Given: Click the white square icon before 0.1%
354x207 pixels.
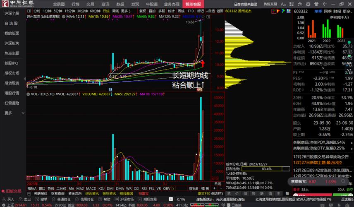Looking at the screenshot, I should (171, 199).
